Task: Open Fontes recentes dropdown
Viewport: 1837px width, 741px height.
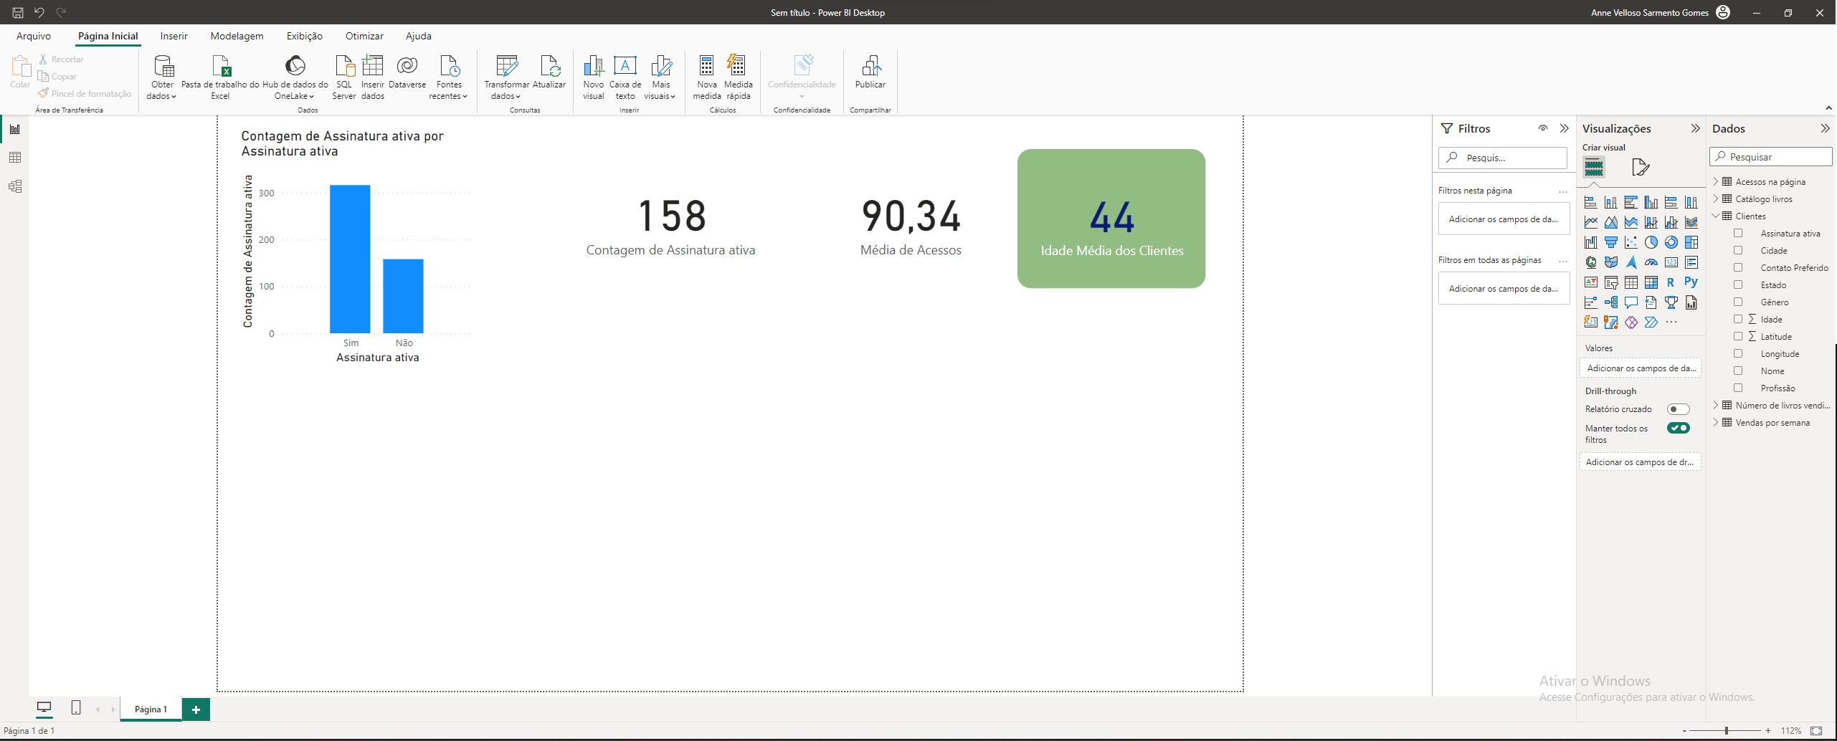Action: pos(449,77)
